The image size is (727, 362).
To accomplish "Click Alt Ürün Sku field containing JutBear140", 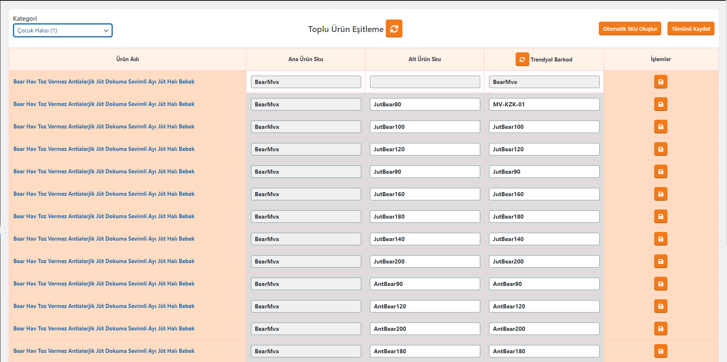I will tap(425, 239).
